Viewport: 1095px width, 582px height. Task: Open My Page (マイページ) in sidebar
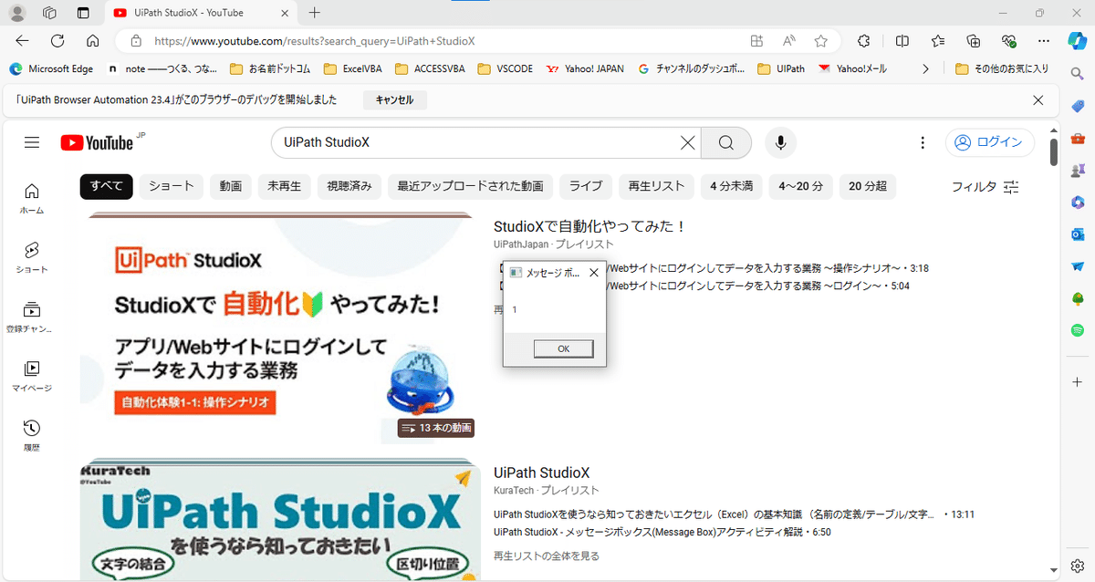pyautogui.click(x=32, y=376)
